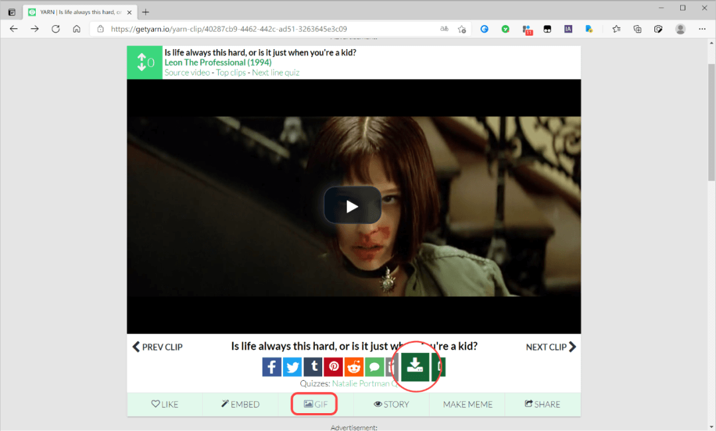Open the Next line quiz link
This screenshot has height=431, width=716.
point(275,73)
